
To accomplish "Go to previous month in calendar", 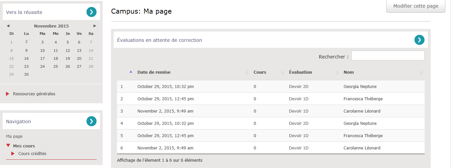I will pos(8,26).
